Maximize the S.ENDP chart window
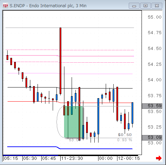166x165 pixels. (145, 6)
